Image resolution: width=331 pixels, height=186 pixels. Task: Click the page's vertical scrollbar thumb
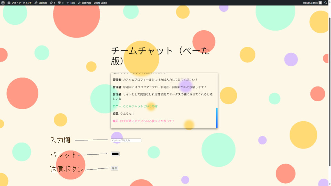tap(329, 86)
